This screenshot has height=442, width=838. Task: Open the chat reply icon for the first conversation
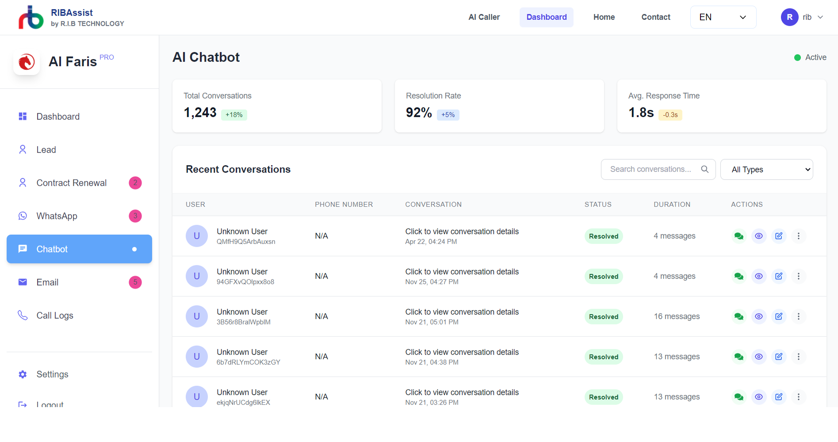[739, 236]
